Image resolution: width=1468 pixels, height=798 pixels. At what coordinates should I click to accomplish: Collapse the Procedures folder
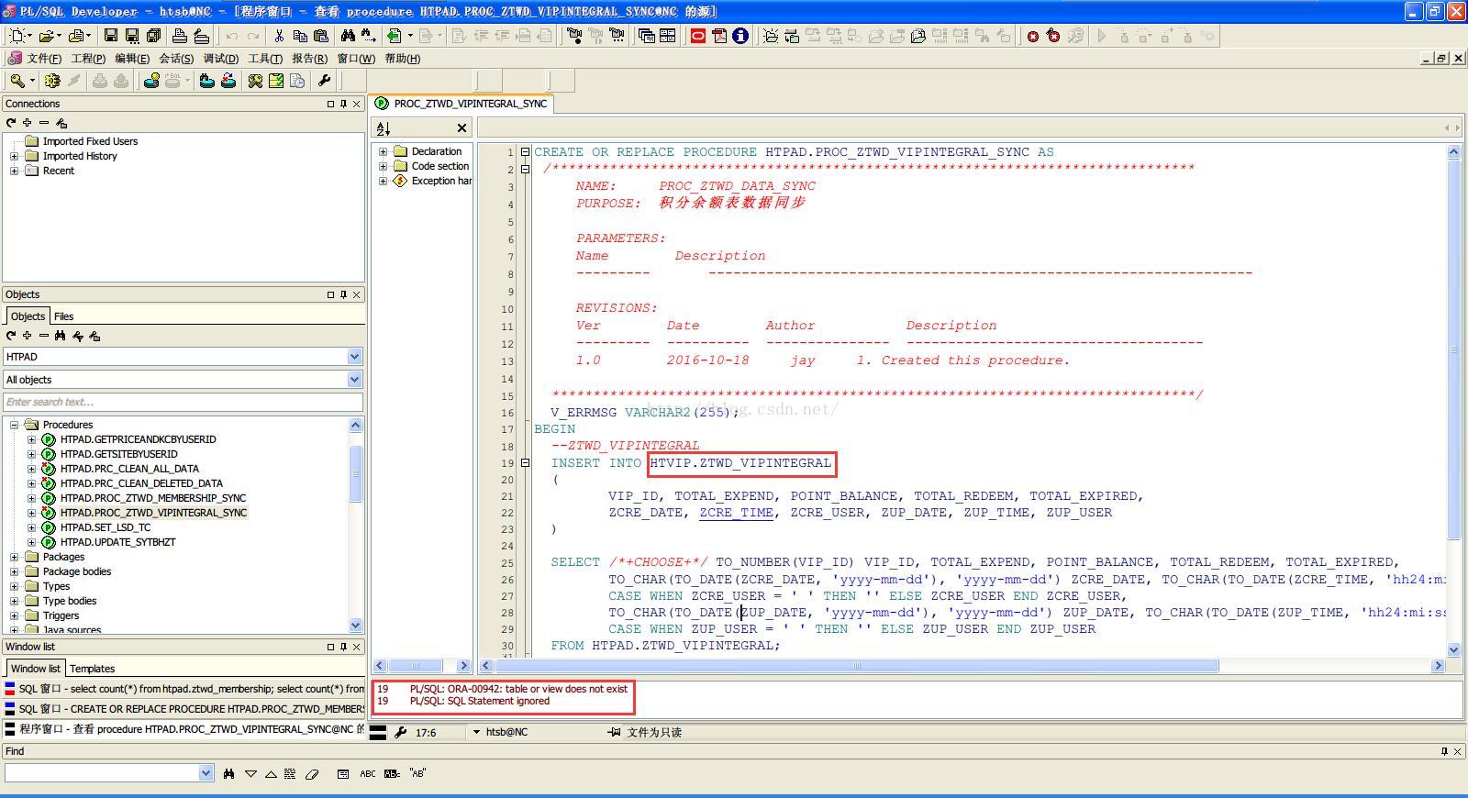click(x=14, y=425)
